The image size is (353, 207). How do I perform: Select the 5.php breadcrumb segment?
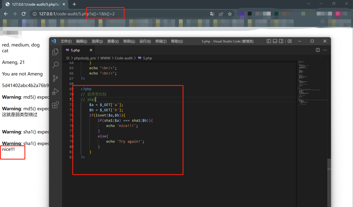coord(145,58)
